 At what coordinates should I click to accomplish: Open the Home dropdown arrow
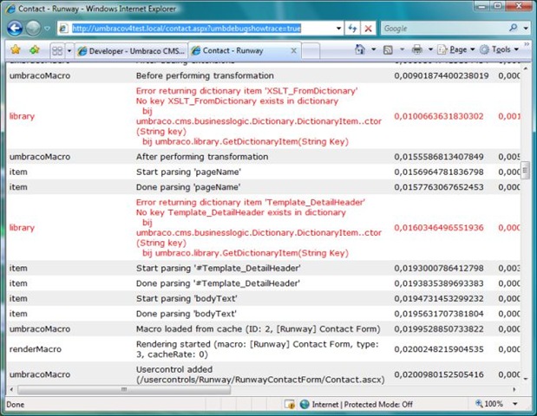[374, 49]
